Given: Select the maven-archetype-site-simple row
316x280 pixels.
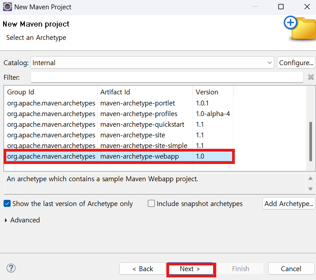Looking at the screenshot, I should pyautogui.click(x=119, y=145).
